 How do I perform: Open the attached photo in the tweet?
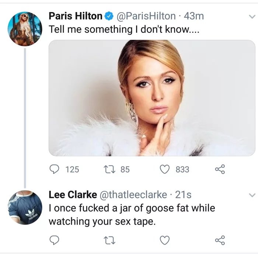coord(152,98)
